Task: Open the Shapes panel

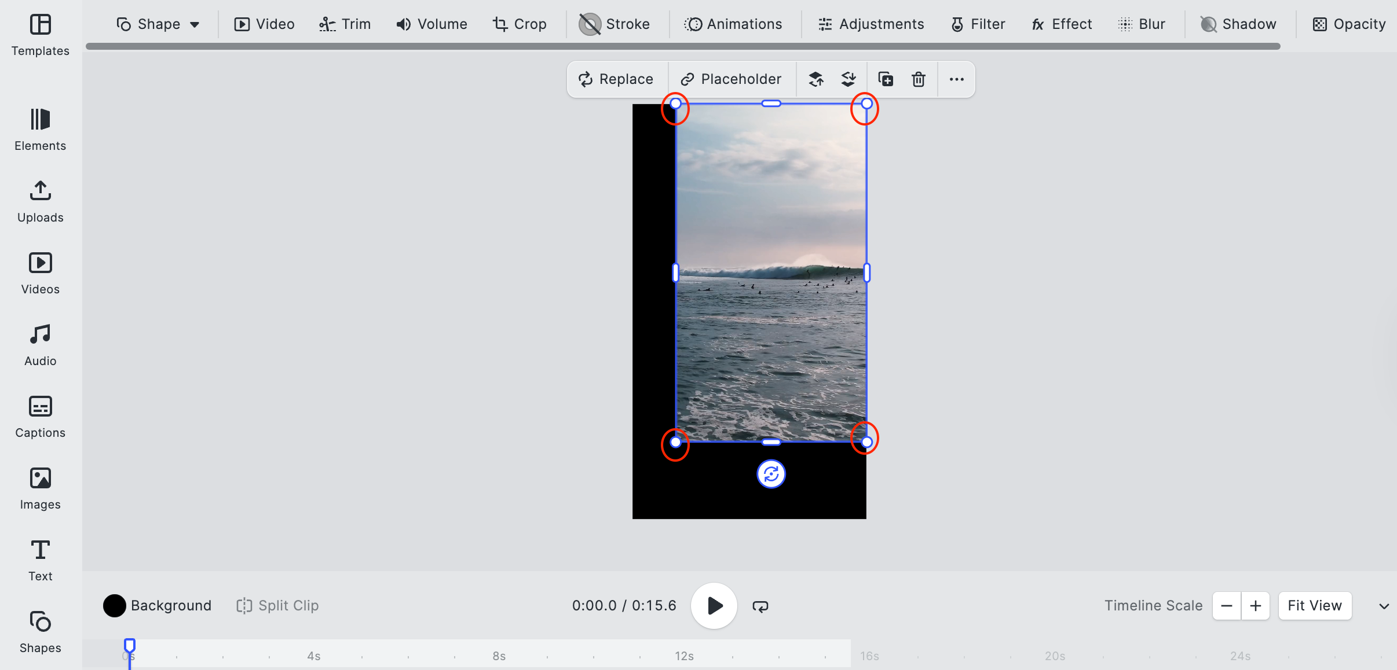Action: [x=40, y=630]
